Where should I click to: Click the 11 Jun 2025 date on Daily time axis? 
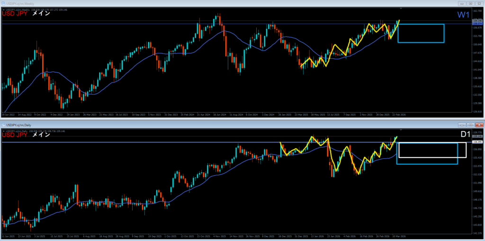pyautogui.click(x=8, y=236)
